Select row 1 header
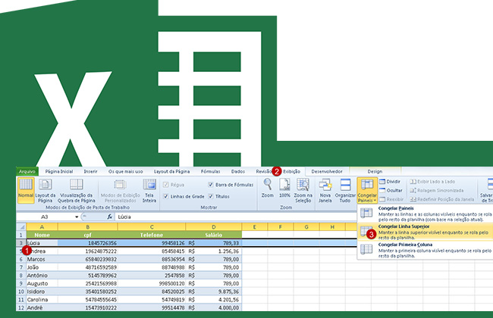The width and height of the screenshot is (493, 318). (x=21, y=235)
